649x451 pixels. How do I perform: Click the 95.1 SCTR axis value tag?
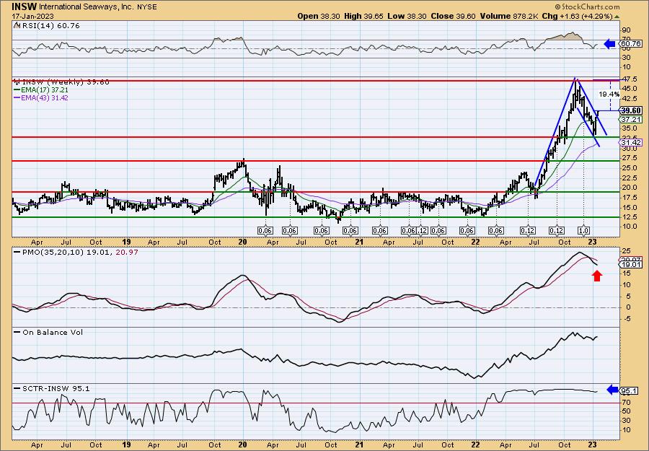[x=629, y=391]
